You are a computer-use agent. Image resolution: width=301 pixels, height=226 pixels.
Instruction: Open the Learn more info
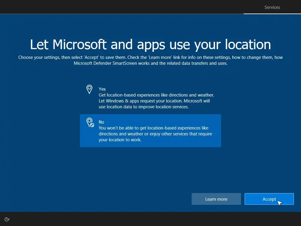216,199
